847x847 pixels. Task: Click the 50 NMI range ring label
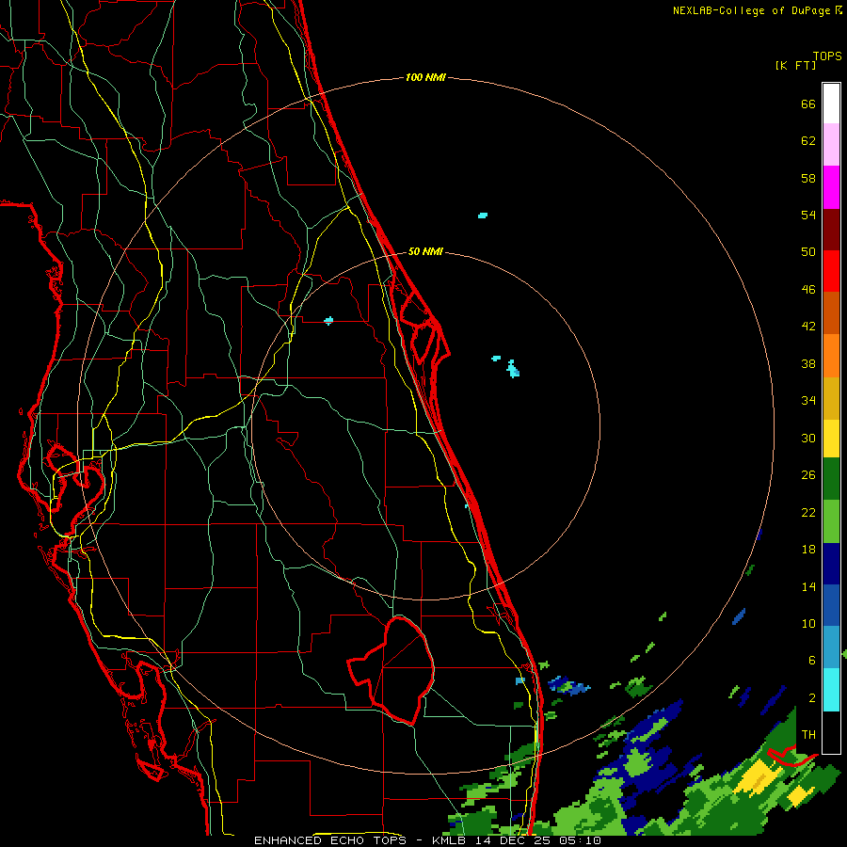[425, 251]
